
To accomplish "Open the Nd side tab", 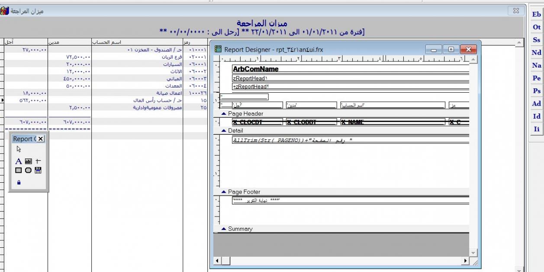I will 537,52.
